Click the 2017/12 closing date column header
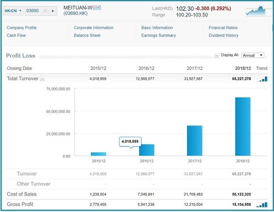Image resolution: width=274 pixels, height=212 pixels. pyautogui.click(x=195, y=68)
